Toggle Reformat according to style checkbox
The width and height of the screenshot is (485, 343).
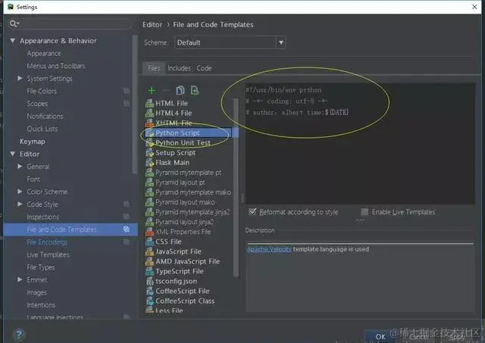252,212
